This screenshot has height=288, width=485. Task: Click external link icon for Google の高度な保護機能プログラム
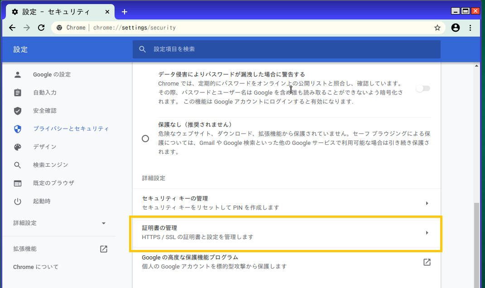click(x=427, y=262)
